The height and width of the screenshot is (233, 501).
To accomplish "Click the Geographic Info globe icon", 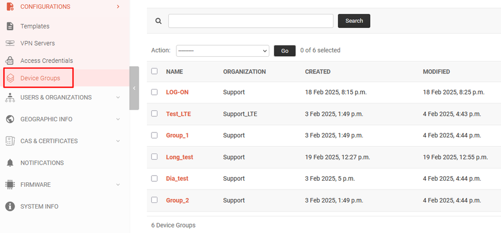I will click(9, 119).
